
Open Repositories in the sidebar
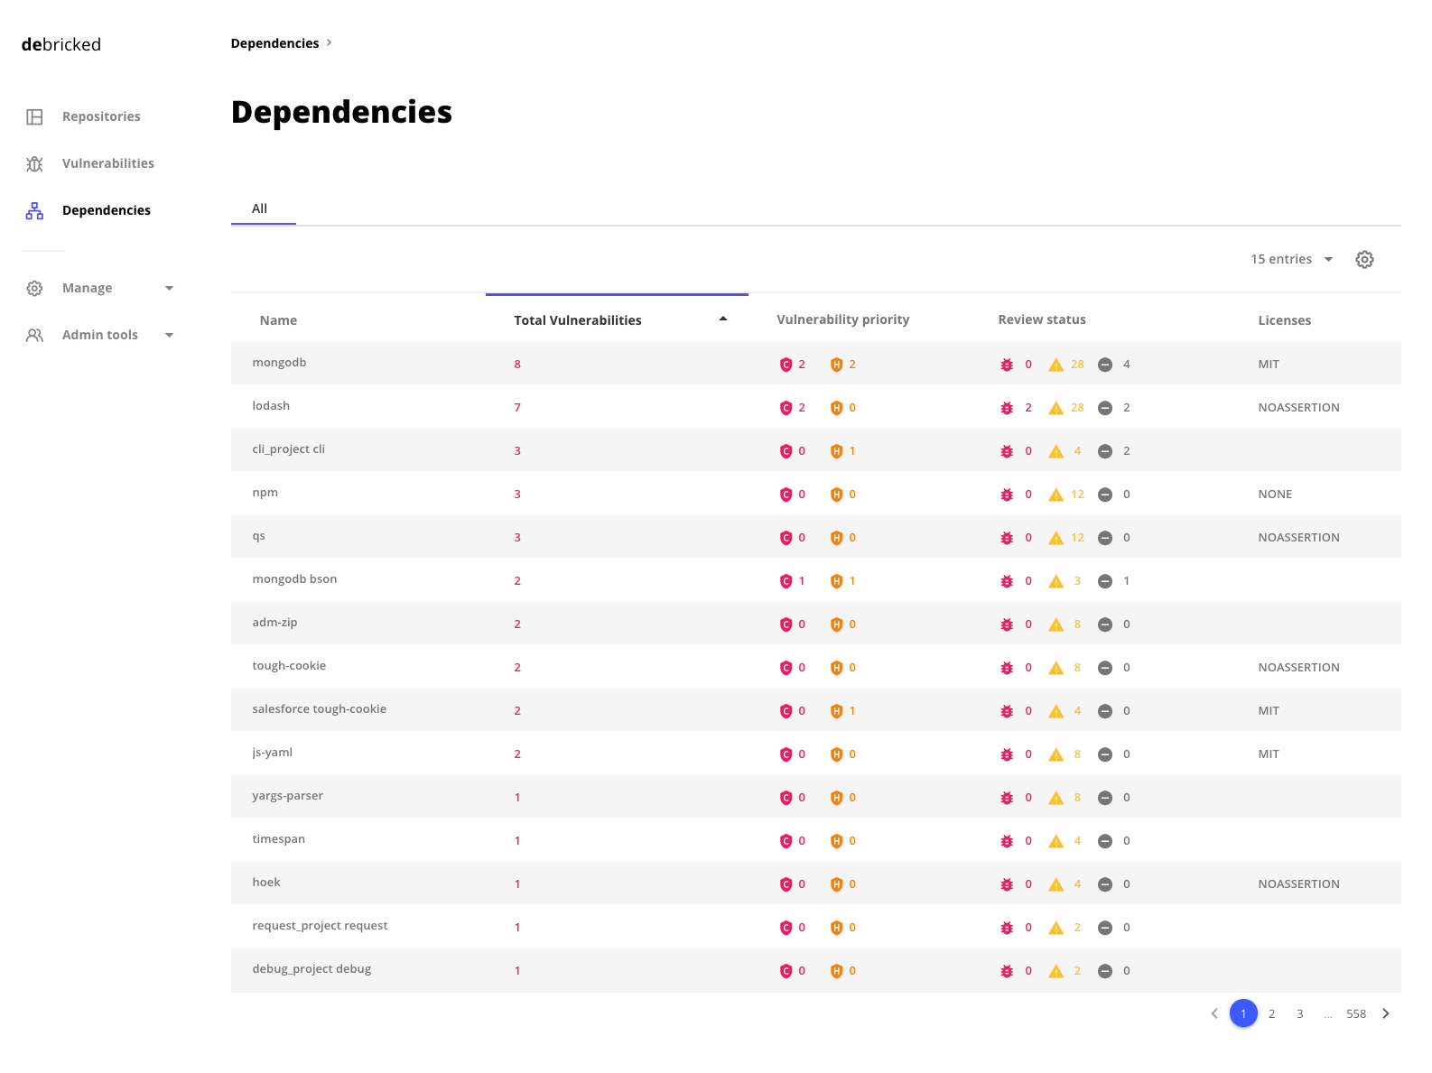tap(101, 116)
